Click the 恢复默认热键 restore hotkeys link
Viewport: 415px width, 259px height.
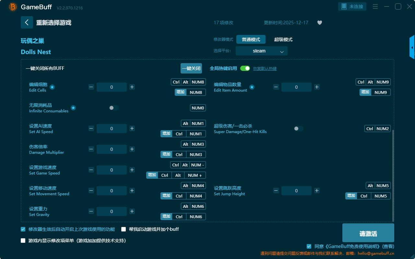[x=265, y=69]
